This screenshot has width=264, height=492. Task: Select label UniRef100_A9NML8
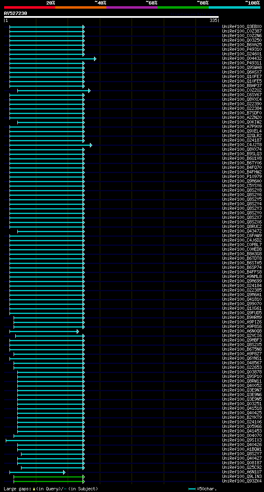coord(242,277)
